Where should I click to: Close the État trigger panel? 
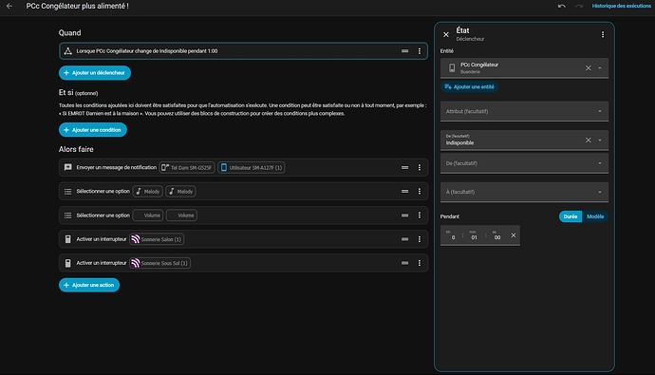(446, 35)
